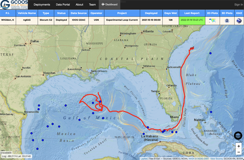Open the Data Portal menu
The height and width of the screenshot is (160, 244).
pos(63,4)
